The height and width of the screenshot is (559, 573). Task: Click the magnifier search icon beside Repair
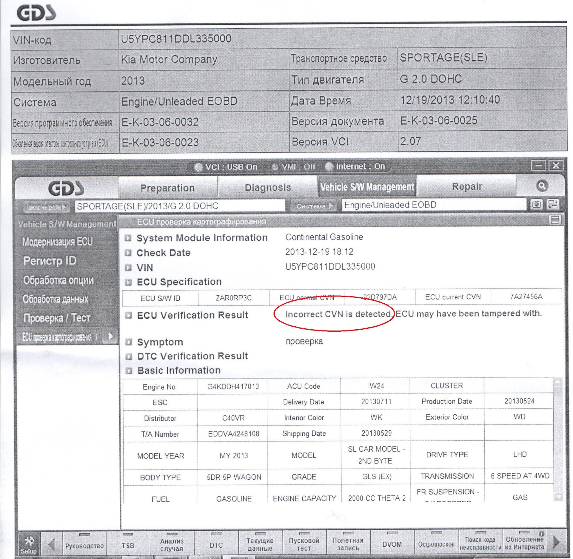click(542, 186)
